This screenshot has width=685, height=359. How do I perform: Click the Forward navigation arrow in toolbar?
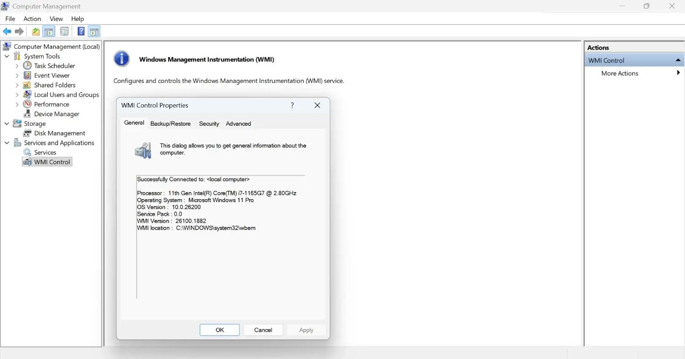point(19,31)
